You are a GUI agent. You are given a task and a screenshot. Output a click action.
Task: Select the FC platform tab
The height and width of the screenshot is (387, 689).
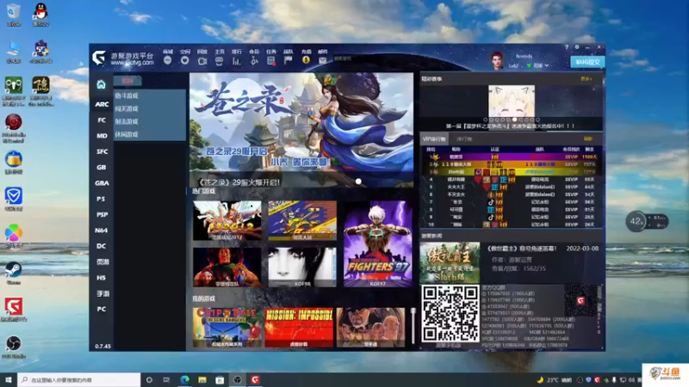click(102, 120)
